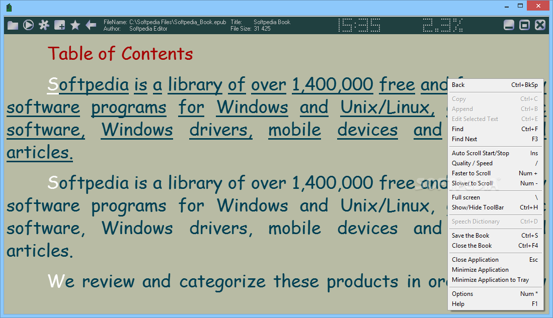Select Find in the context menu
The height and width of the screenshot is (318, 553).
coord(495,129)
